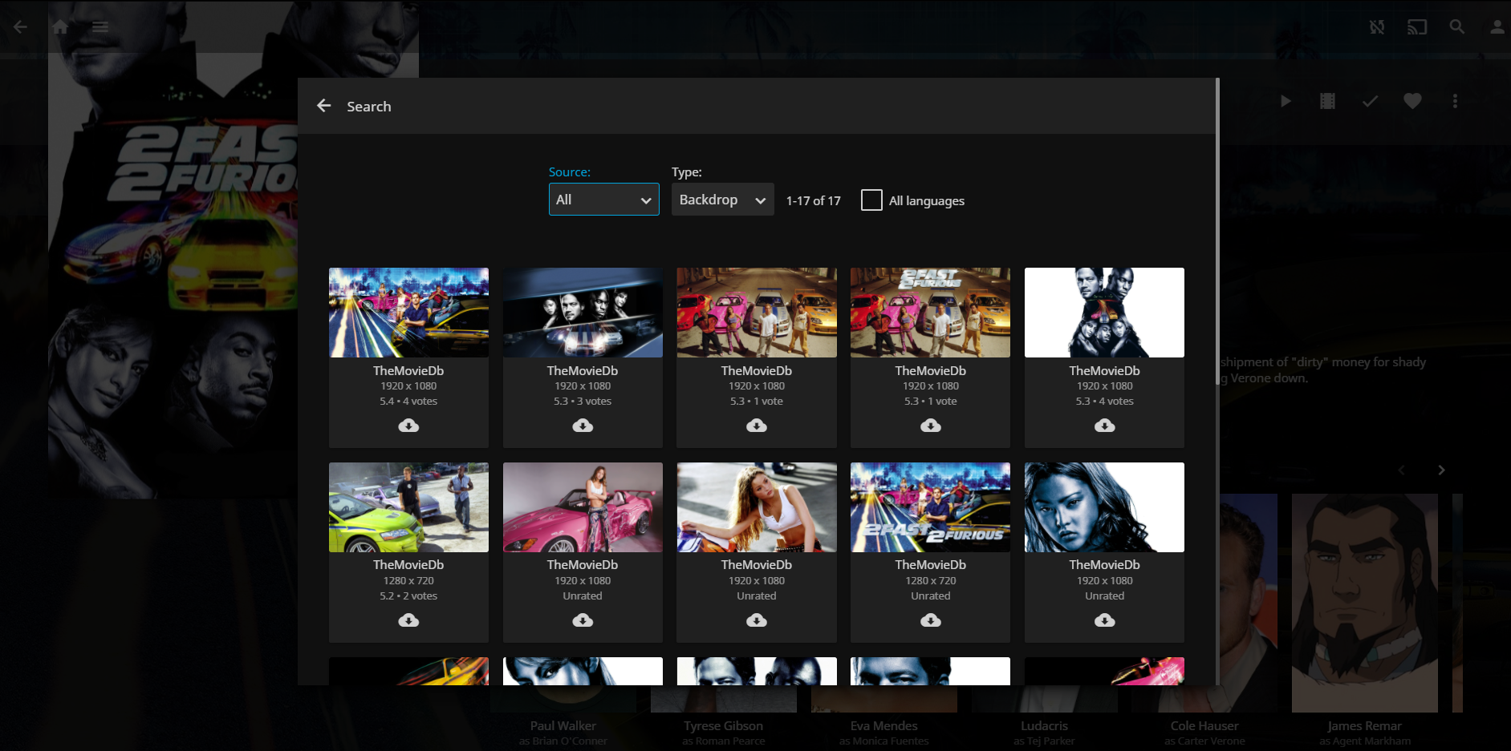1511x751 pixels.
Task: Download the backdrop rated 5.2 with 2 votes
Action: (408, 620)
